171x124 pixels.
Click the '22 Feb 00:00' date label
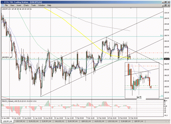[133, 118]
